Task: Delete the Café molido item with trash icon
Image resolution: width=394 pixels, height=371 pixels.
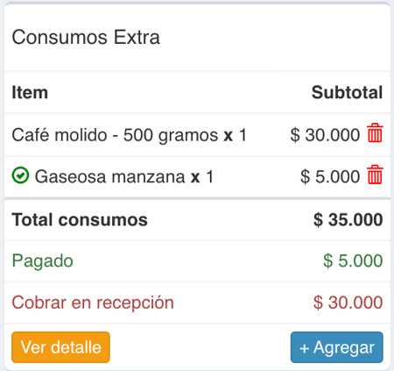Action: [x=375, y=133]
